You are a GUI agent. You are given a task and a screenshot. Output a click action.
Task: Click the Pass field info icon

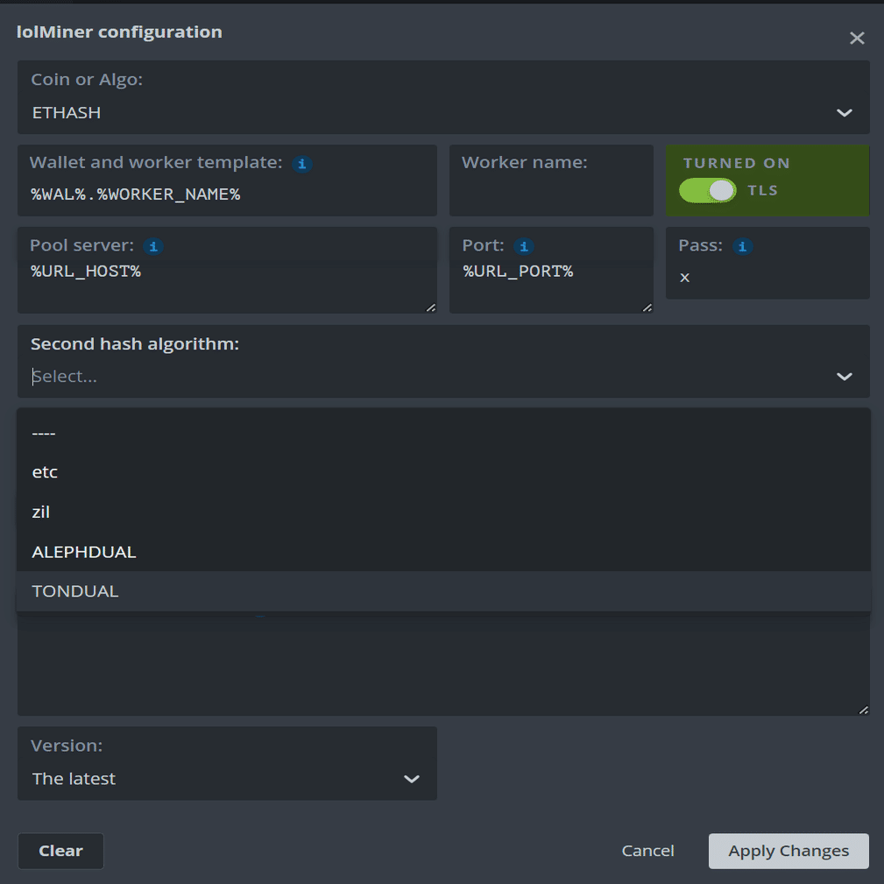(x=742, y=247)
